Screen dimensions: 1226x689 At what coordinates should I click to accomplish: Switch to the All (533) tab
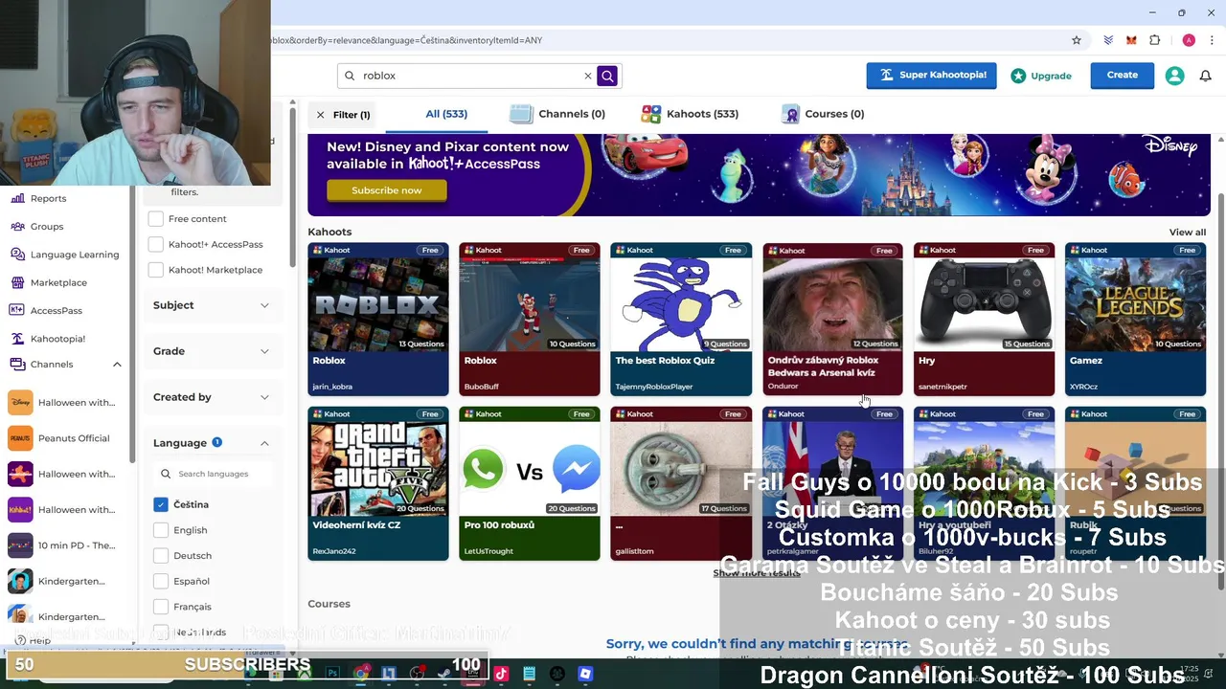(446, 114)
